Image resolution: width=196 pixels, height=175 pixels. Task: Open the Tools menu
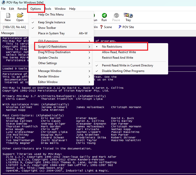(48, 9)
